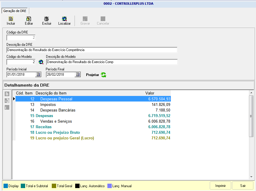Select row 19 Lucro ou prejuizo Geral
Image resolution: width=256 pixels, height=191 pixels.
(93, 138)
